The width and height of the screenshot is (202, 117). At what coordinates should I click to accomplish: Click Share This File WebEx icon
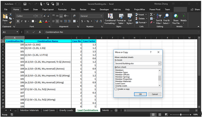point(176,19)
